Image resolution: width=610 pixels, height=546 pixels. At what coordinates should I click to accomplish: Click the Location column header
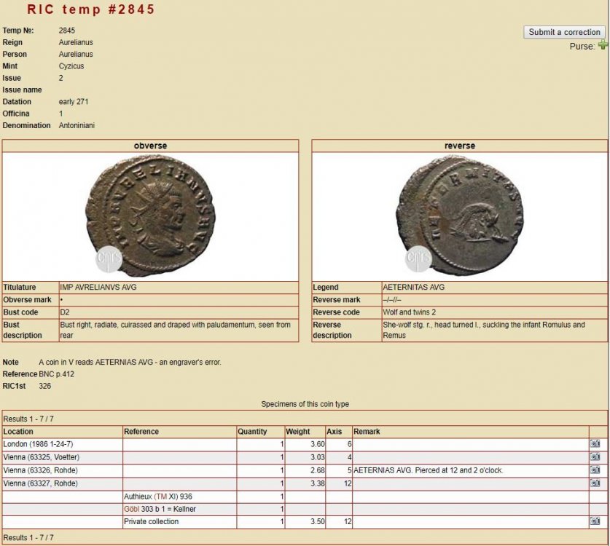tap(19, 432)
